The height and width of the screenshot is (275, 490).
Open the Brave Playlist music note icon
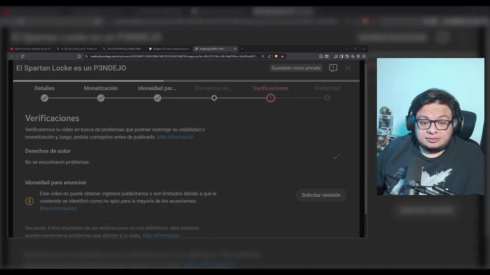tap(336, 56)
